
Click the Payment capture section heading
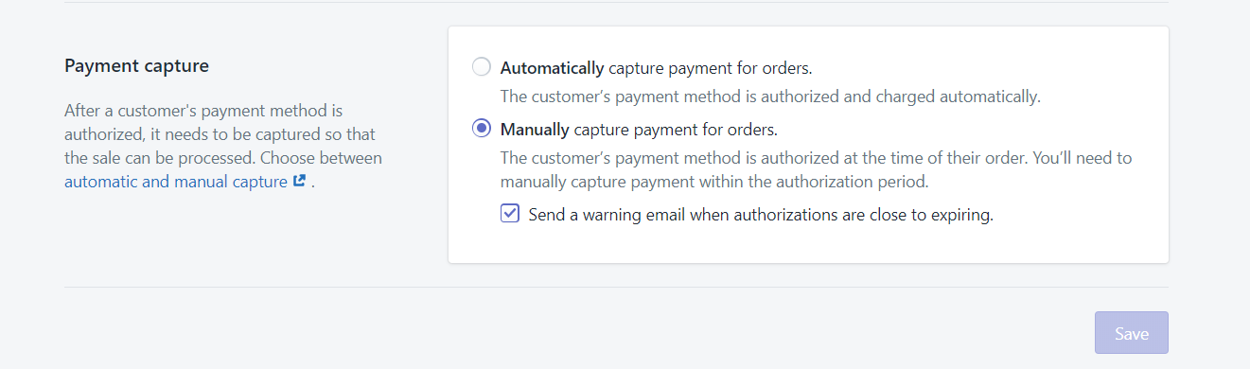(x=136, y=66)
